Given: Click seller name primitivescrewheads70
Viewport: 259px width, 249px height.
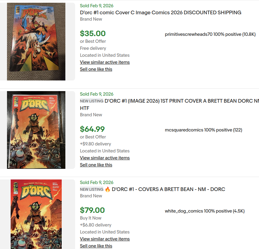Looking at the screenshot, I should point(188,34).
